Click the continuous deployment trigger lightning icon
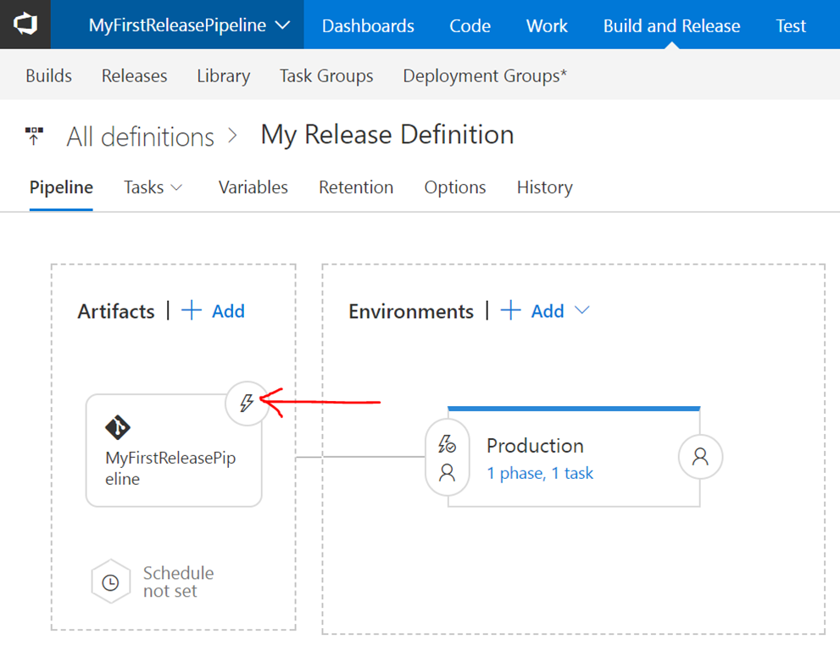This screenshot has width=840, height=651. click(x=247, y=403)
